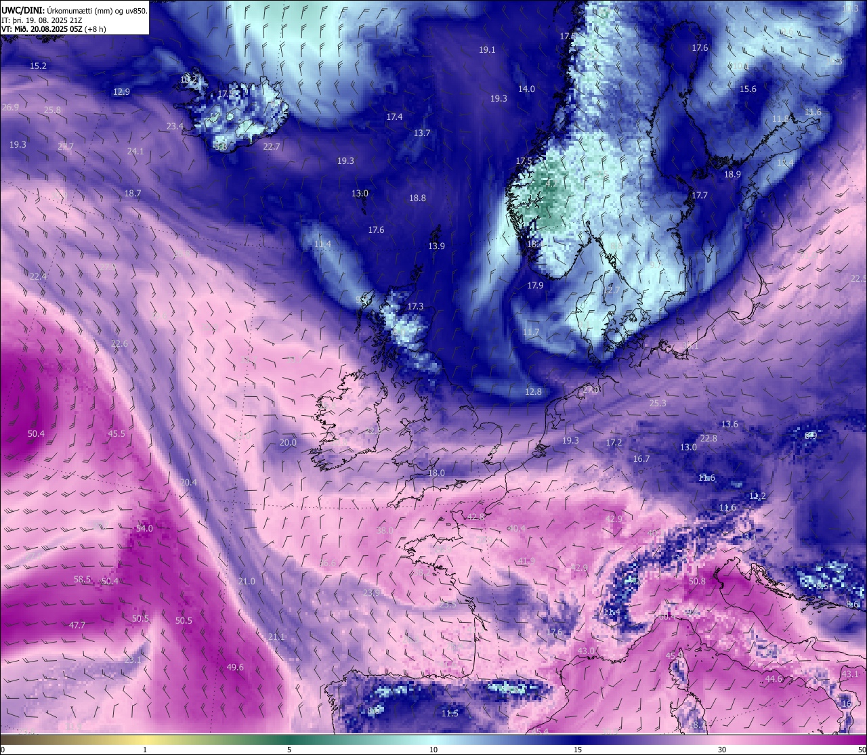Click the 20.0 value west of Ireland
Image resolution: width=867 pixels, height=755 pixels.
(x=288, y=442)
